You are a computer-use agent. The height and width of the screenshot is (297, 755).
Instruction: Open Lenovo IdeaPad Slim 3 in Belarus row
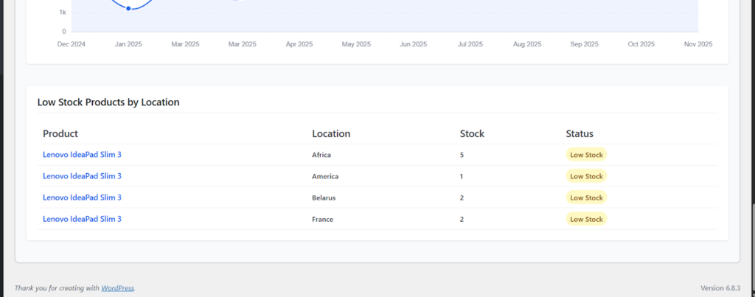82,198
